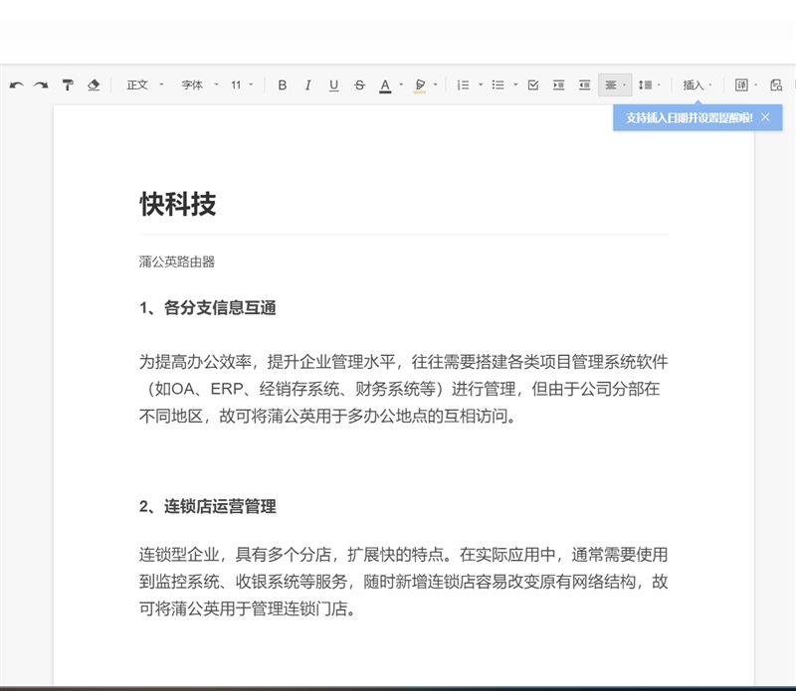Open the text alignment button
This screenshot has height=691, width=796.
click(615, 86)
